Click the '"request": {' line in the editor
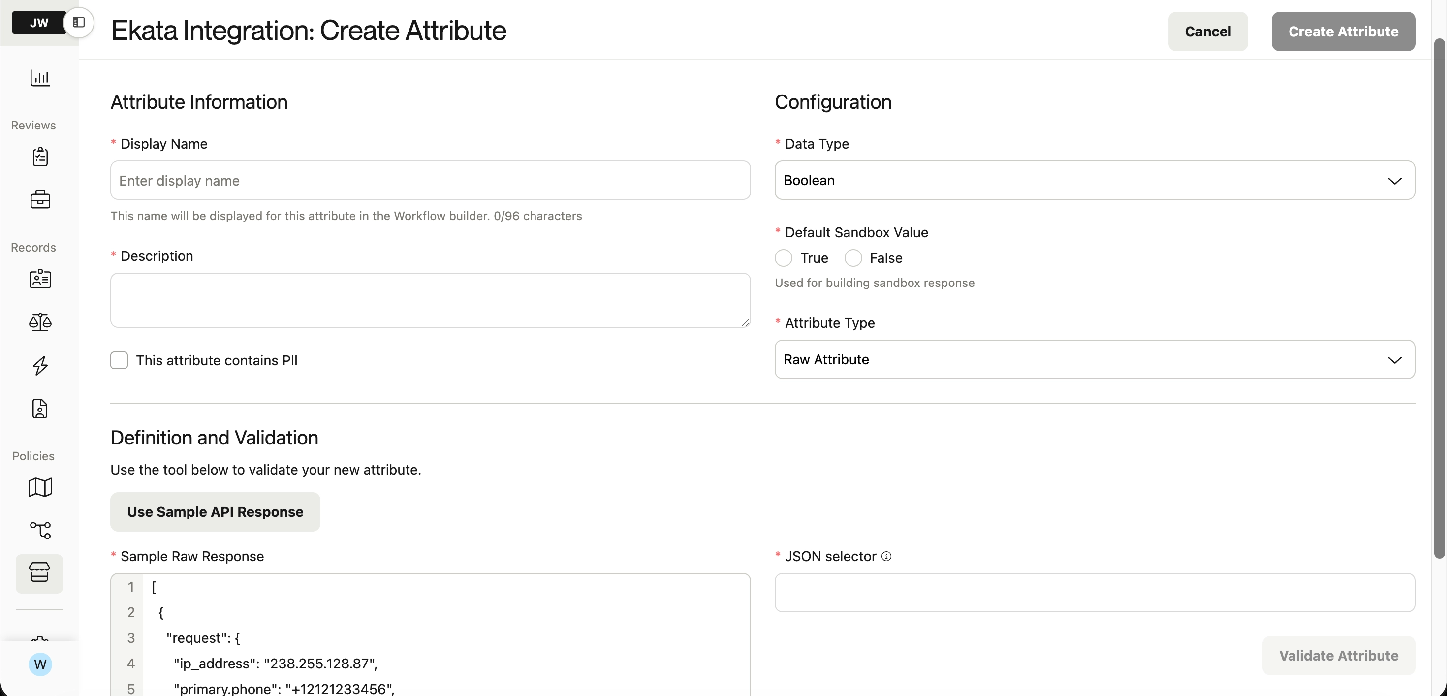Image resolution: width=1447 pixels, height=696 pixels. click(203, 638)
